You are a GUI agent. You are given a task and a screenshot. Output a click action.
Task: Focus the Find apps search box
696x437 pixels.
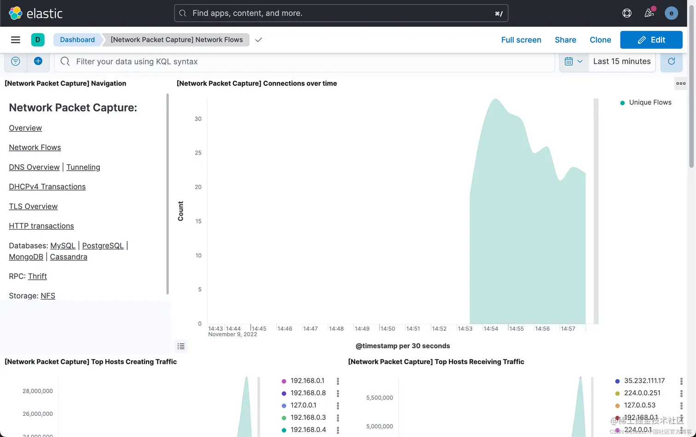341,13
